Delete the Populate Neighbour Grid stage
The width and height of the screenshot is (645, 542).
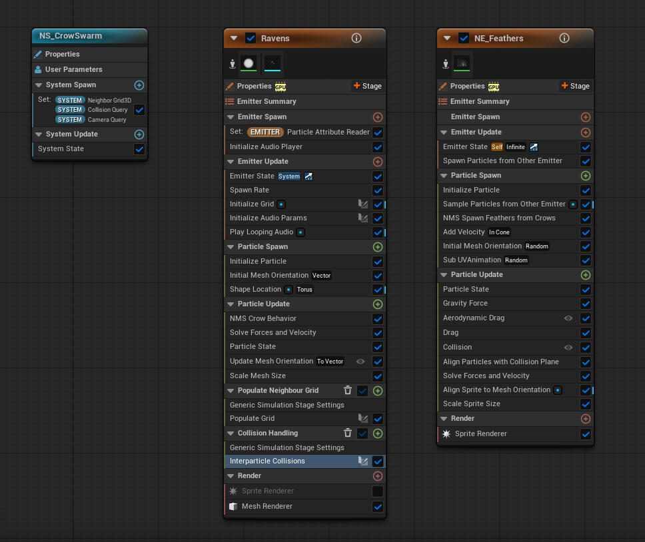click(348, 391)
